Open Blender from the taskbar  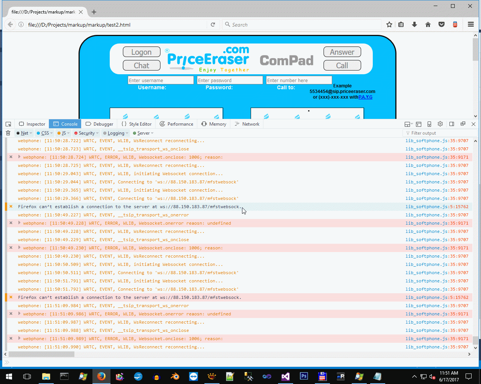[x=175, y=376]
